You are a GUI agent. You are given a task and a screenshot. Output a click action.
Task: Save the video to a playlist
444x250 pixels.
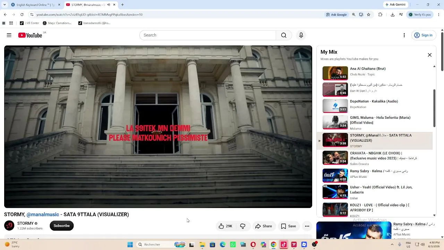[288, 226]
